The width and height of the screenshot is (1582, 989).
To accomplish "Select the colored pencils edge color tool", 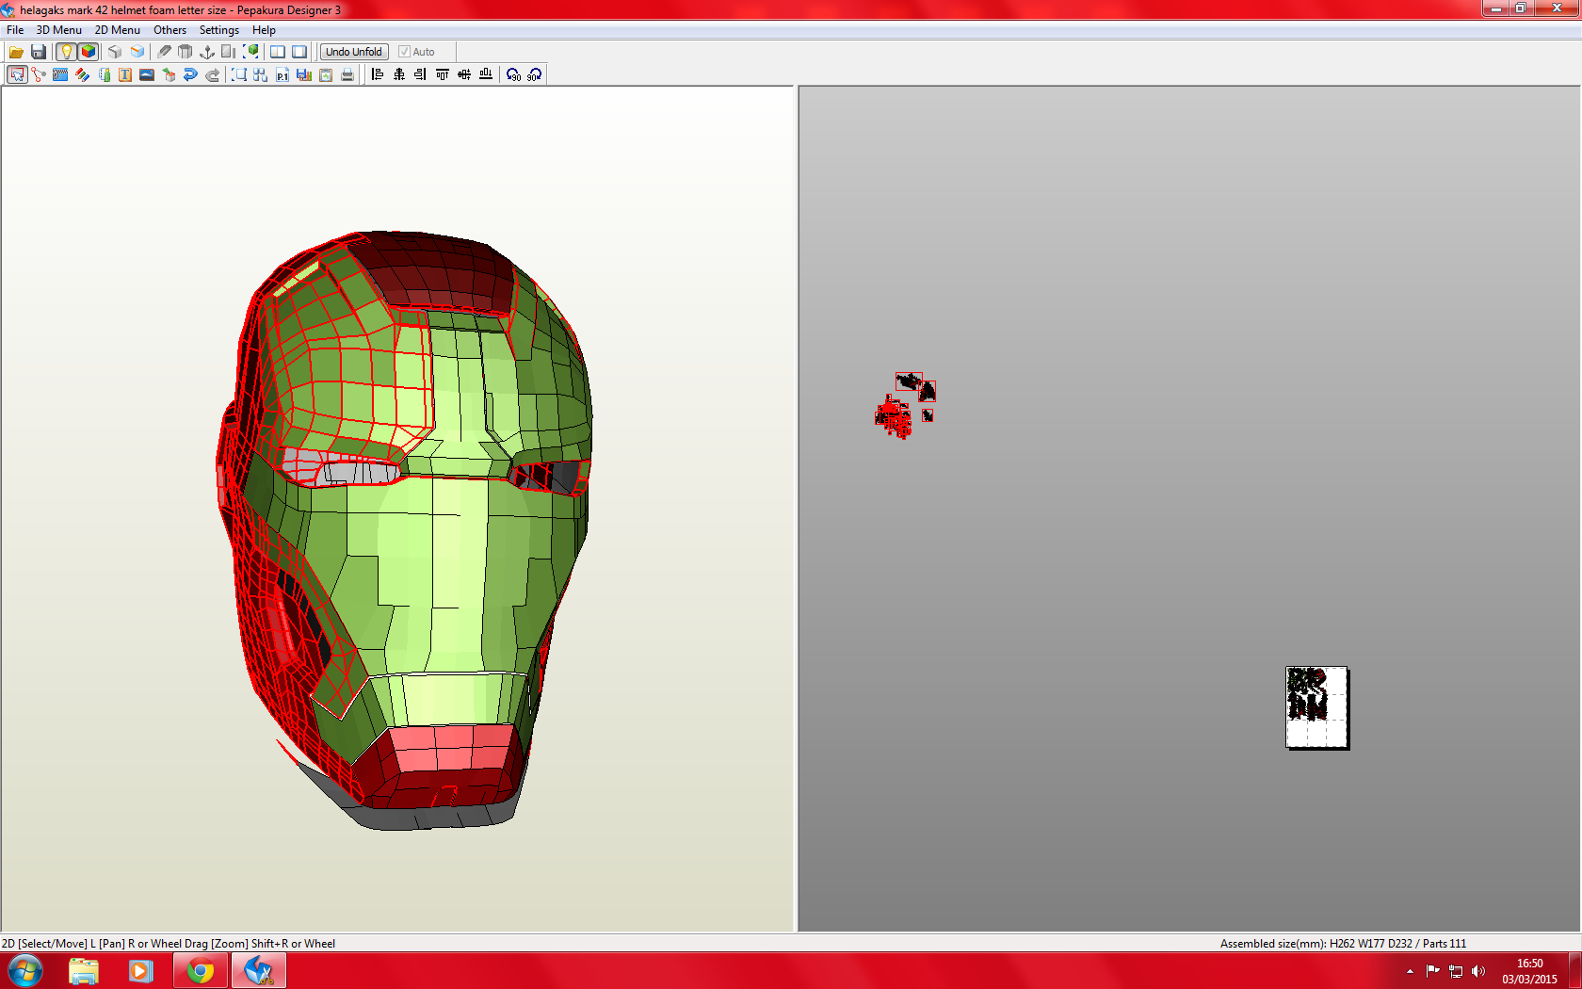I will coord(83,74).
